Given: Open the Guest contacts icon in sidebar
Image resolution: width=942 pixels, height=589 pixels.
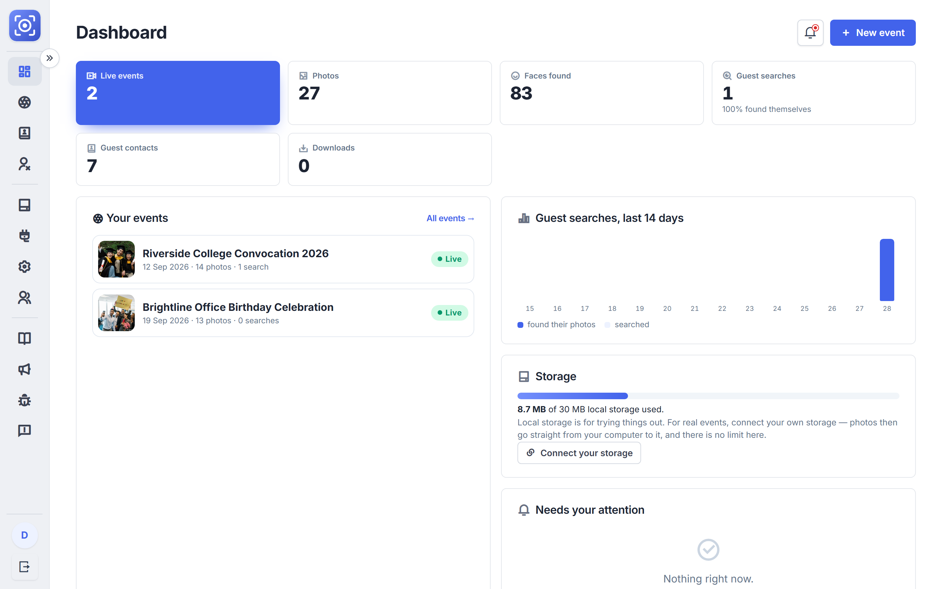Looking at the screenshot, I should pos(25,133).
